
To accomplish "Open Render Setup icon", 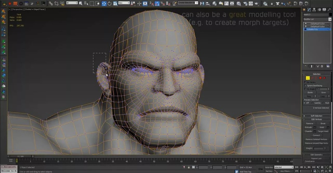I will (x=245, y=3).
